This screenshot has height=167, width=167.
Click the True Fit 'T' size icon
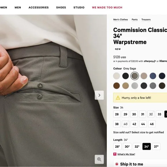coord(115,154)
